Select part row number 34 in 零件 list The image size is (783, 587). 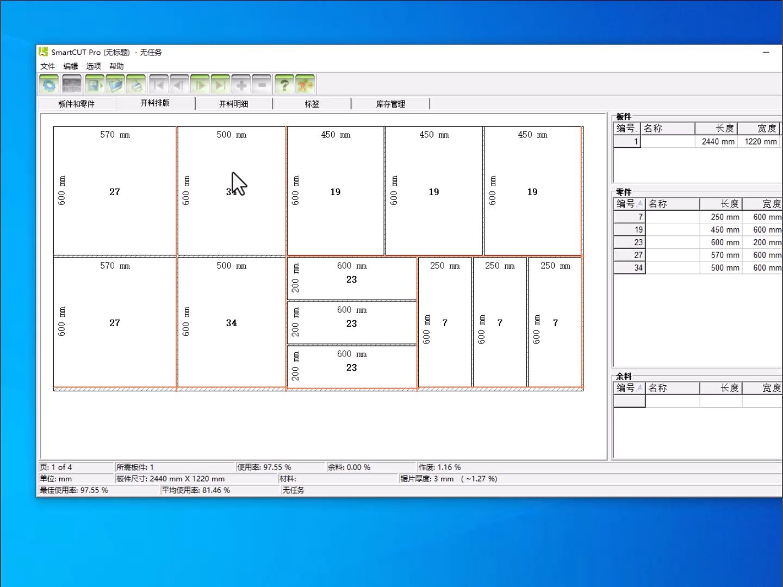coord(698,267)
